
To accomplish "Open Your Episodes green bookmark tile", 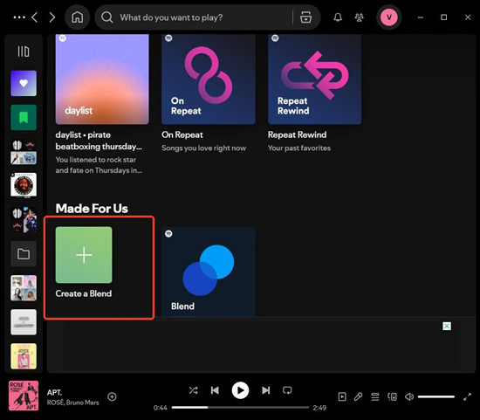I will tap(24, 117).
